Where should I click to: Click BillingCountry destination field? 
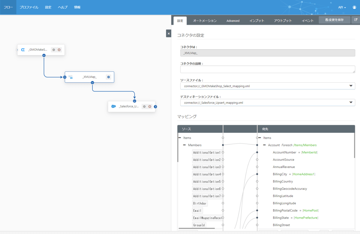click(283, 181)
